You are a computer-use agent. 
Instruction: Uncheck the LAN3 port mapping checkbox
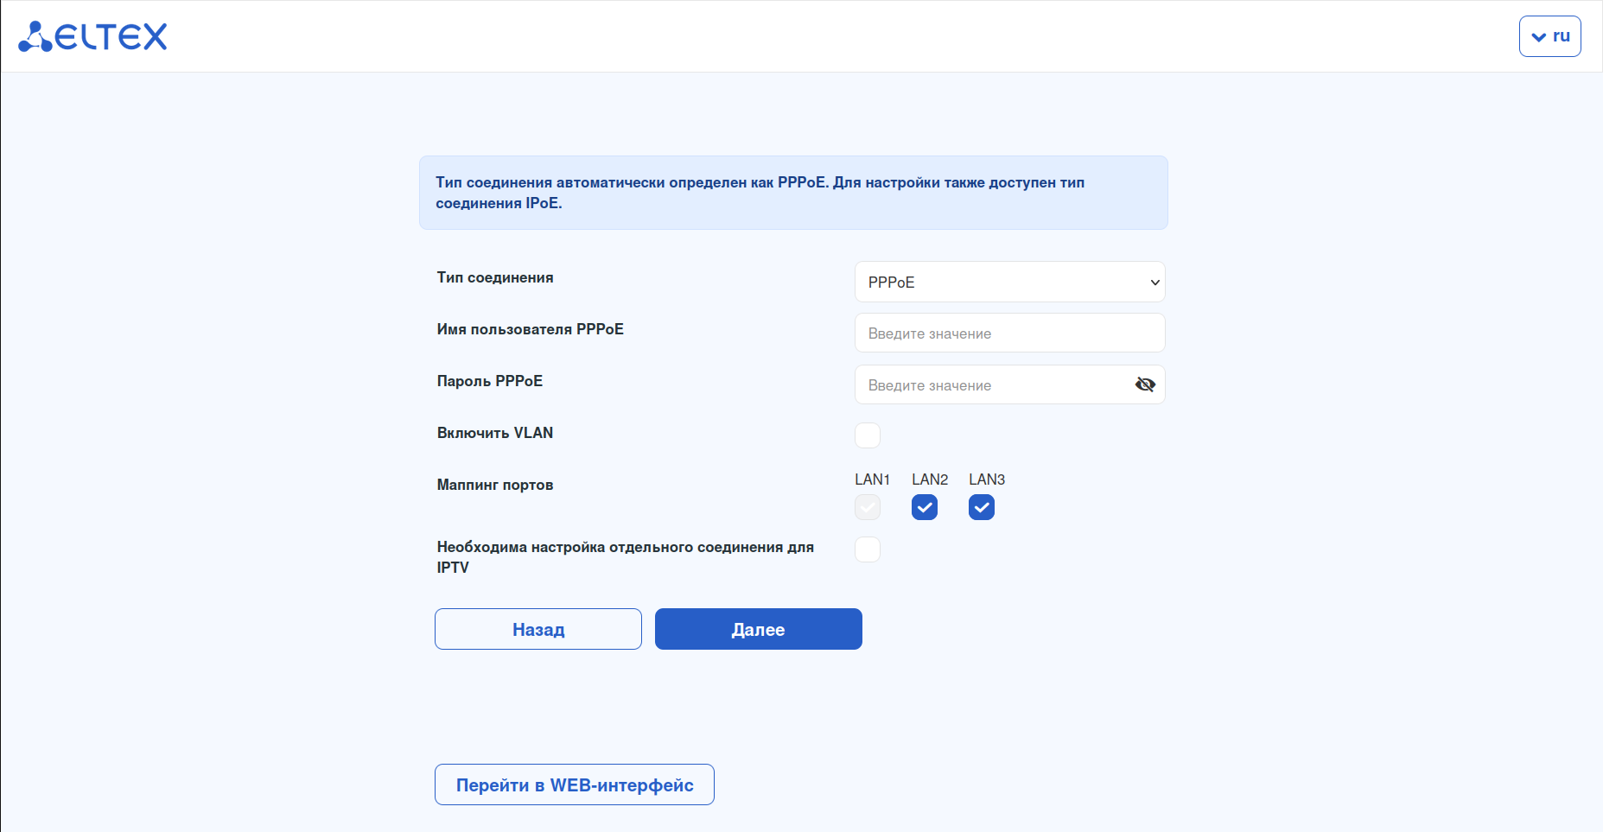pos(982,507)
